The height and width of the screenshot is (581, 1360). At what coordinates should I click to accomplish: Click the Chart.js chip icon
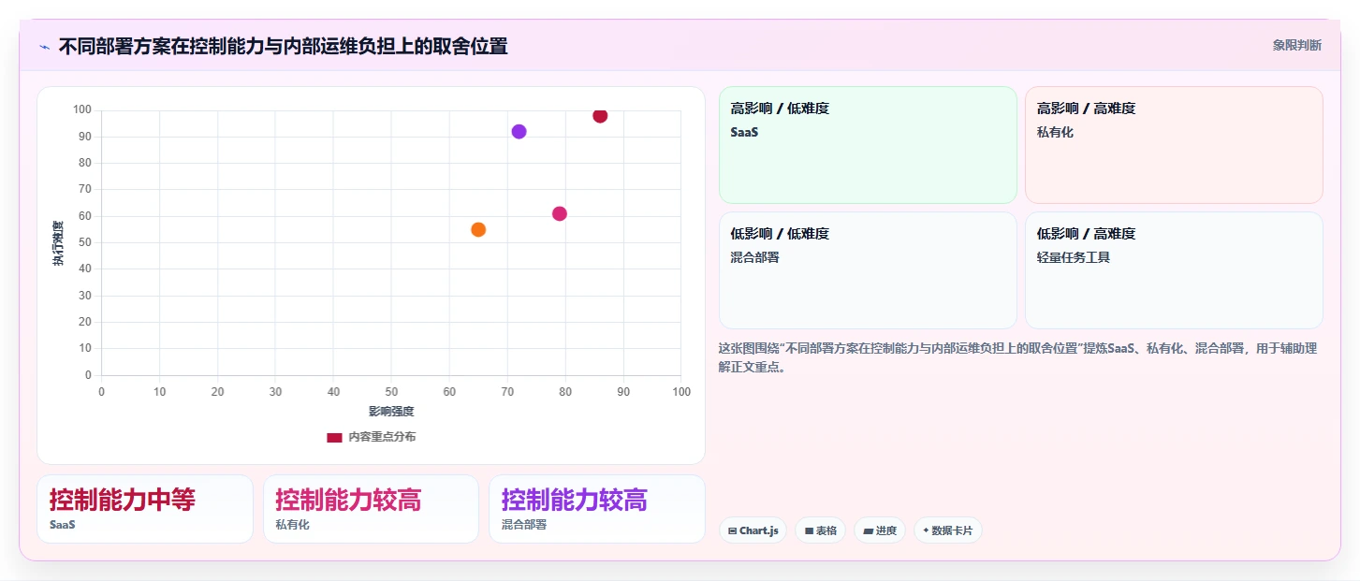tap(732, 531)
